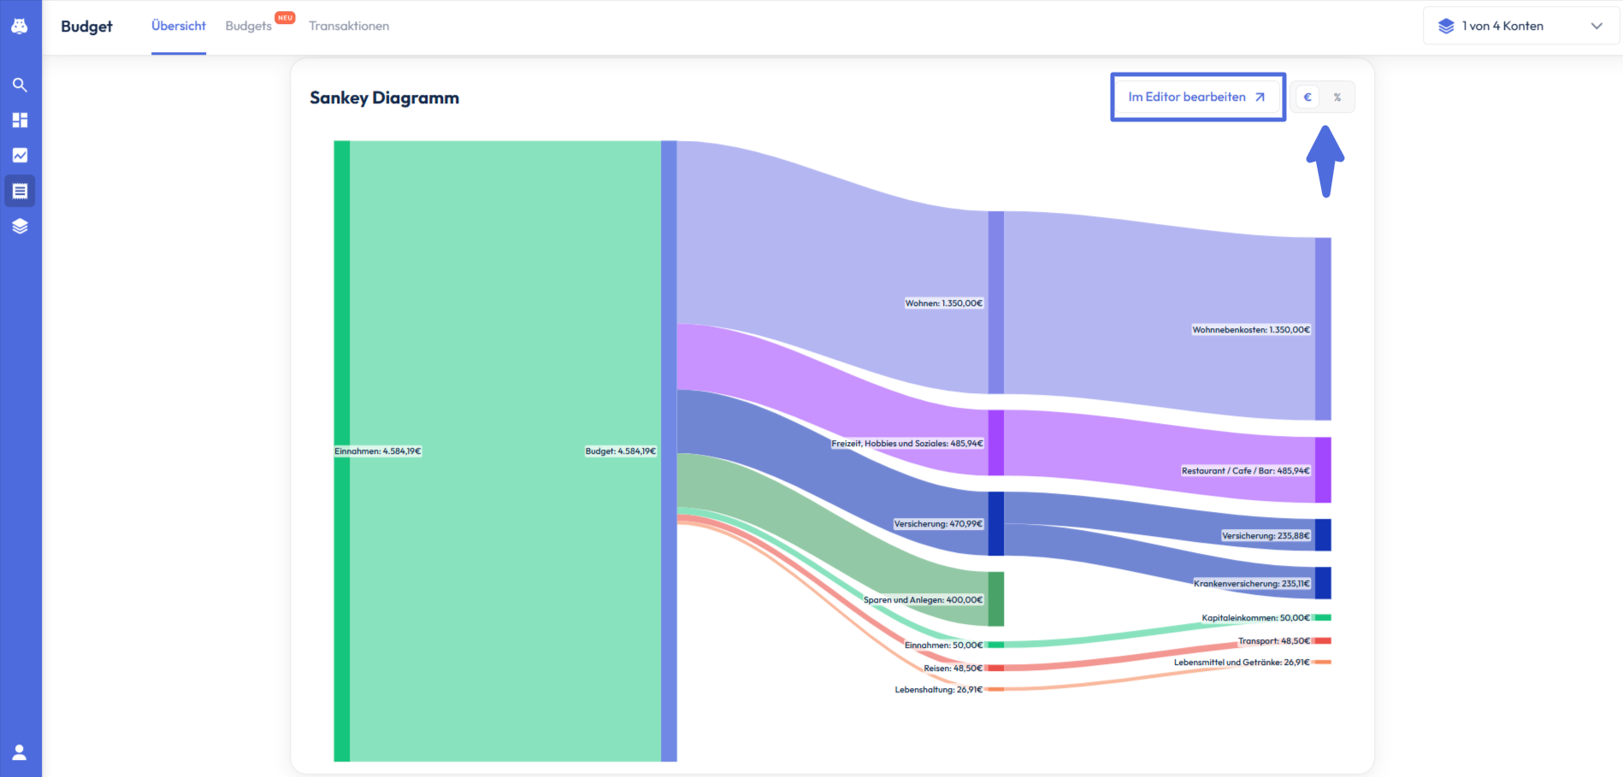Click the 'Sparen und Anlegen: 400,00€' label
Screen dimensions: 1623x777
pyautogui.click(x=923, y=600)
